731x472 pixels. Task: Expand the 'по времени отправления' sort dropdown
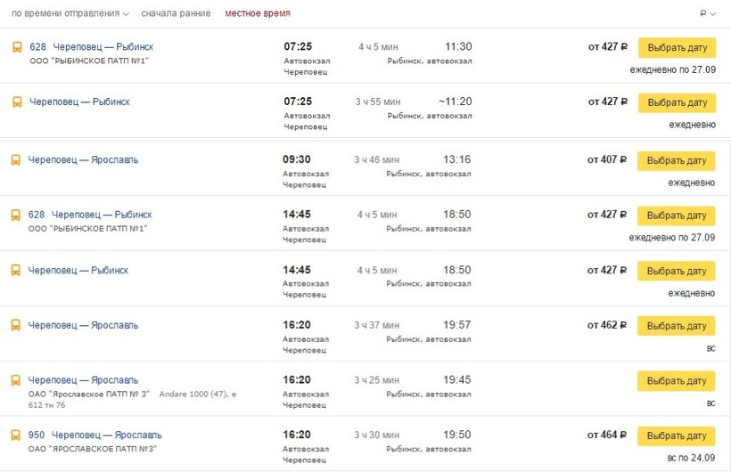(70, 14)
